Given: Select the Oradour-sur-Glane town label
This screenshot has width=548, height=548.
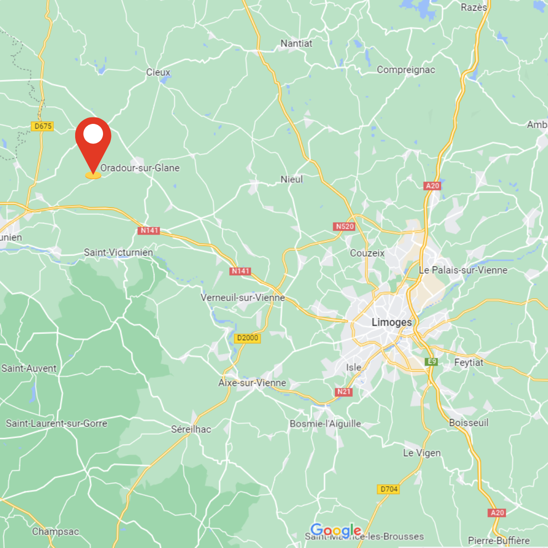Looking at the screenshot, I should tap(140, 168).
